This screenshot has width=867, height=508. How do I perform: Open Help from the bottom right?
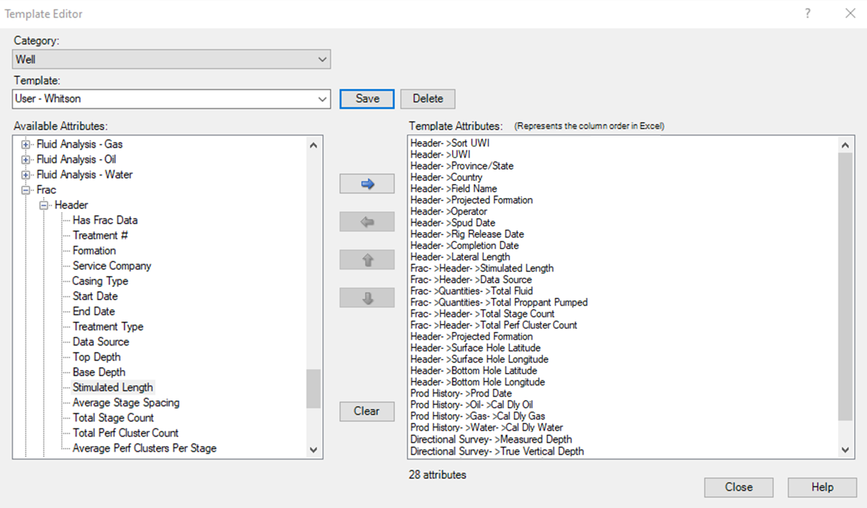(821, 487)
